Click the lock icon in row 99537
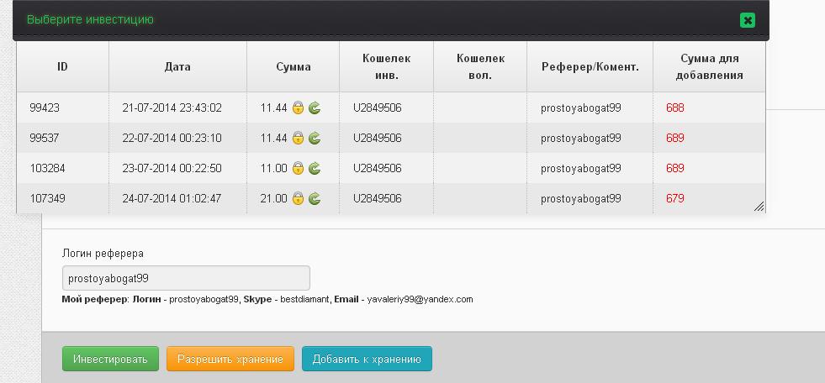The width and height of the screenshot is (825, 383). click(x=299, y=139)
